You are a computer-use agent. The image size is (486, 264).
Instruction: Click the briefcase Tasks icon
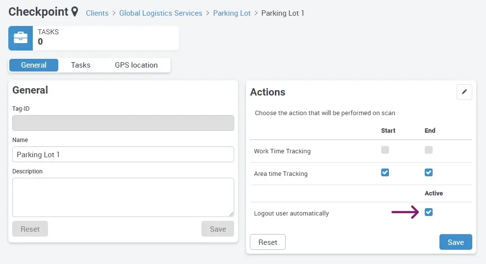click(21, 38)
